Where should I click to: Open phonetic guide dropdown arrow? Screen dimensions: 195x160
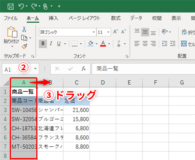coord(125,44)
